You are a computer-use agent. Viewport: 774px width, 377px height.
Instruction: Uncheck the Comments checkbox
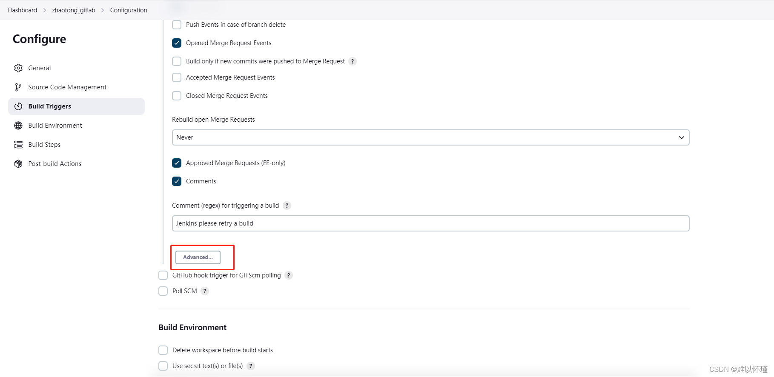click(177, 181)
